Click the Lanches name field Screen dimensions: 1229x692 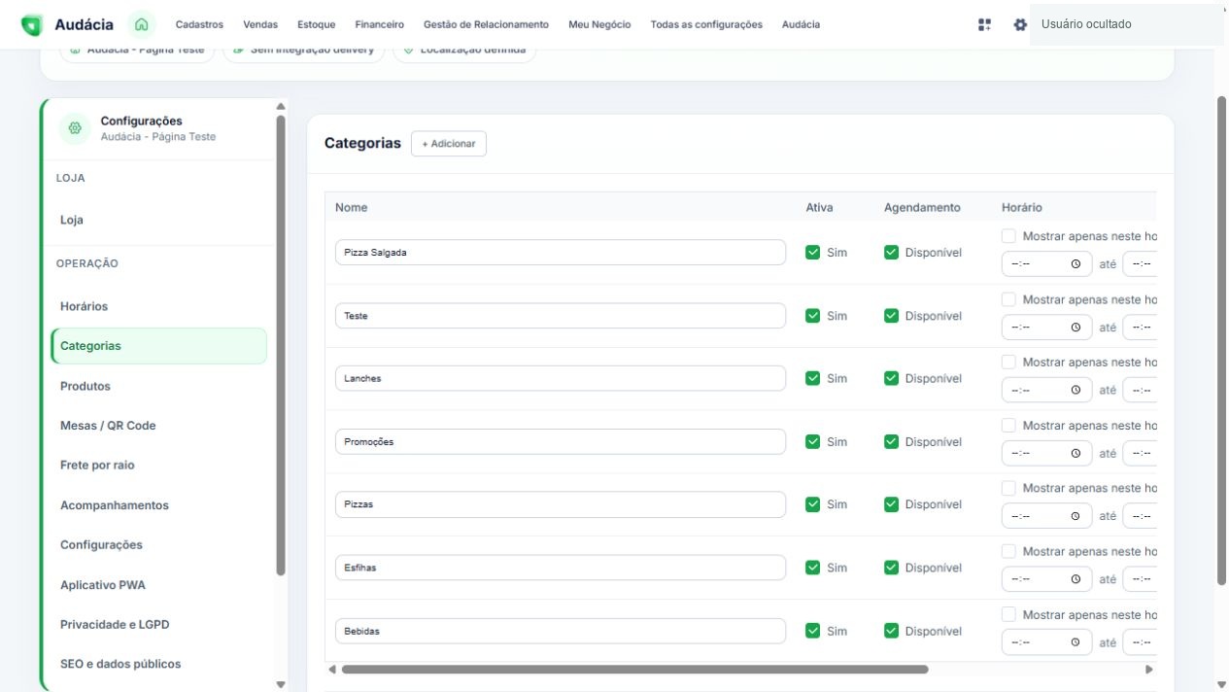tap(561, 378)
